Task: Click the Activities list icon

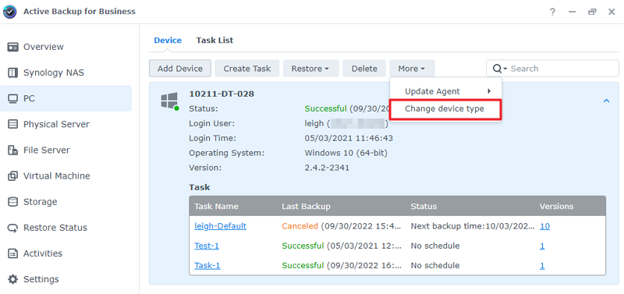Action: point(12,253)
